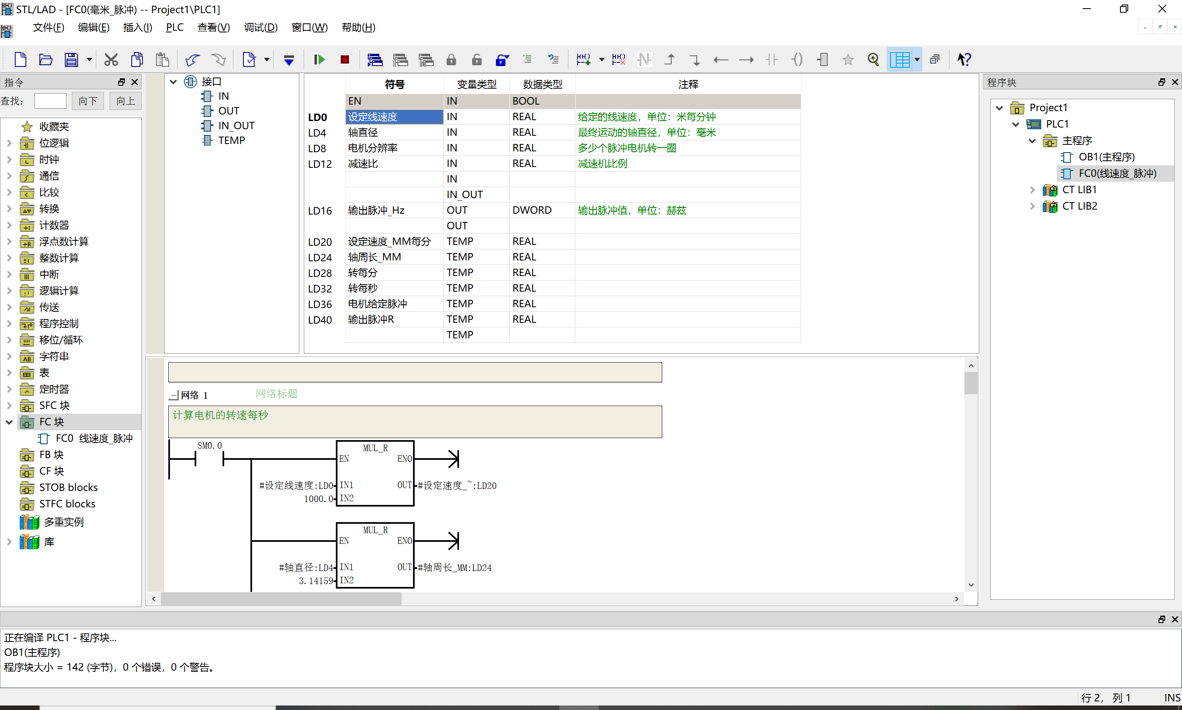Copy the selection using the toolbar icon
This screenshot has height=710, width=1182.
click(x=137, y=59)
